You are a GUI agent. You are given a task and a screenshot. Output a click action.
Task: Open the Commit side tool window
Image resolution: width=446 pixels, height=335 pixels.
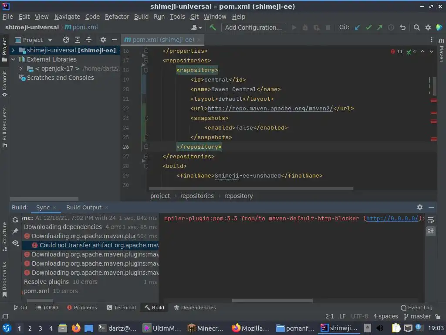[x=4, y=84]
